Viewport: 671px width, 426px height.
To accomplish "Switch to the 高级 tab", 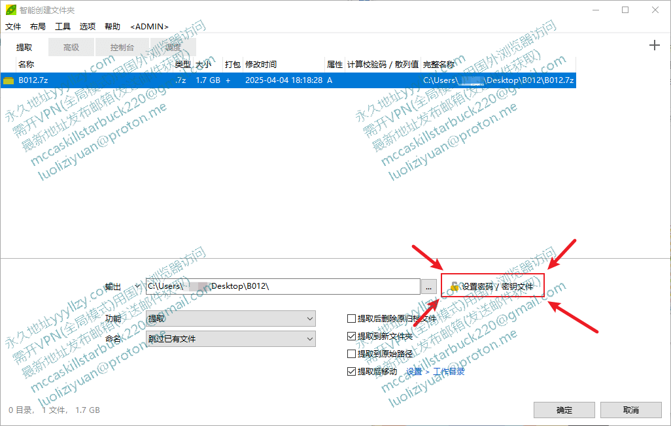I will click(71, 48).
